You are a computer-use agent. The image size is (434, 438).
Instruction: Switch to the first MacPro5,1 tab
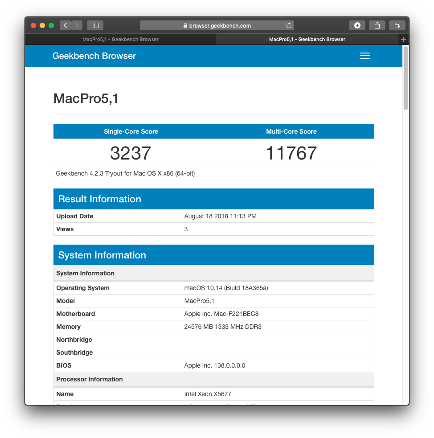120,39
